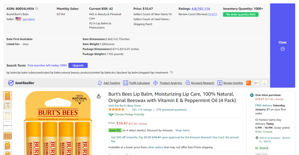Screen dimensions: 299x155
Task: Open the other sellers link
Action: point(155,147)
